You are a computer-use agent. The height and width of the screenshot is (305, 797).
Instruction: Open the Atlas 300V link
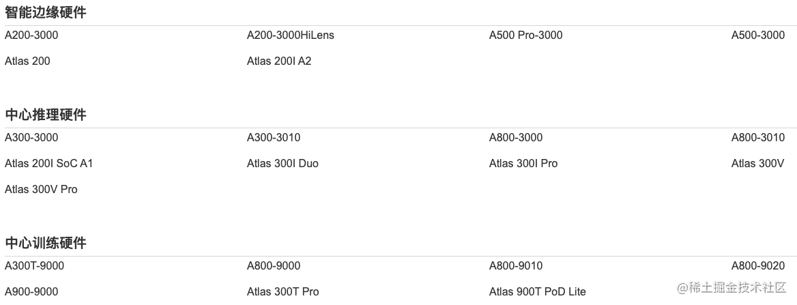pyautogui.click(x=757, y=164)
